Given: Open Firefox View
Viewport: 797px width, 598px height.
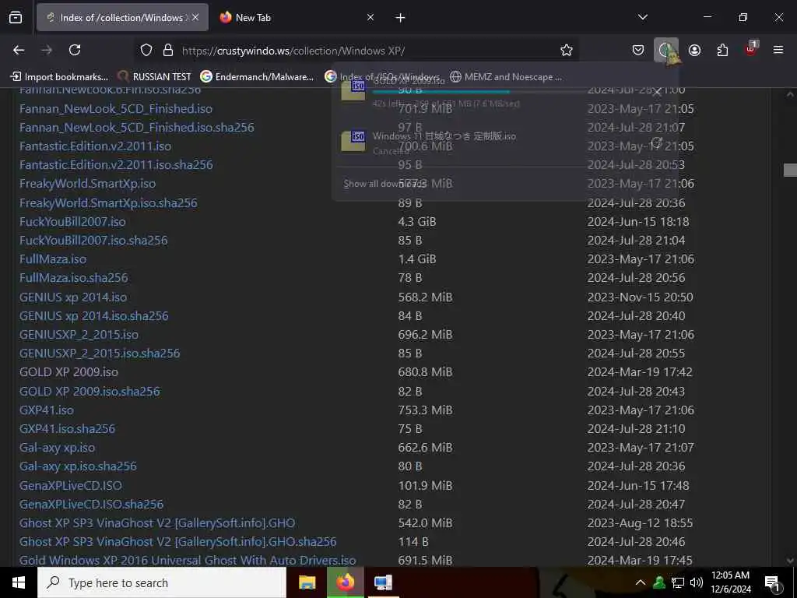Looking at the screenshot, I should pyautogui.click(x=16, y=18).
